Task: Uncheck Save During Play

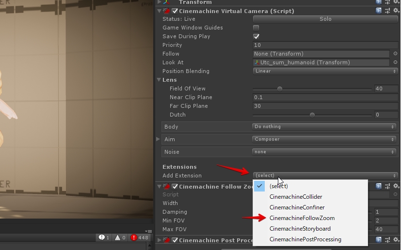Action: [256, 36]
